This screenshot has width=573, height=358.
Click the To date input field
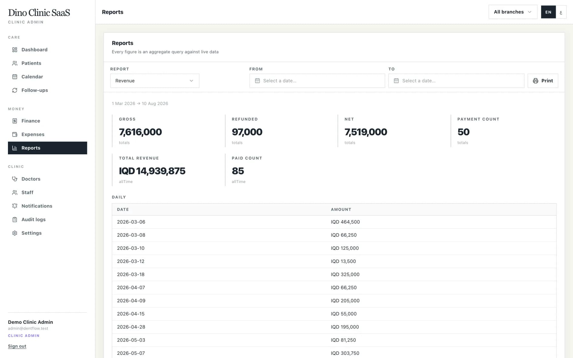(456, 81)
